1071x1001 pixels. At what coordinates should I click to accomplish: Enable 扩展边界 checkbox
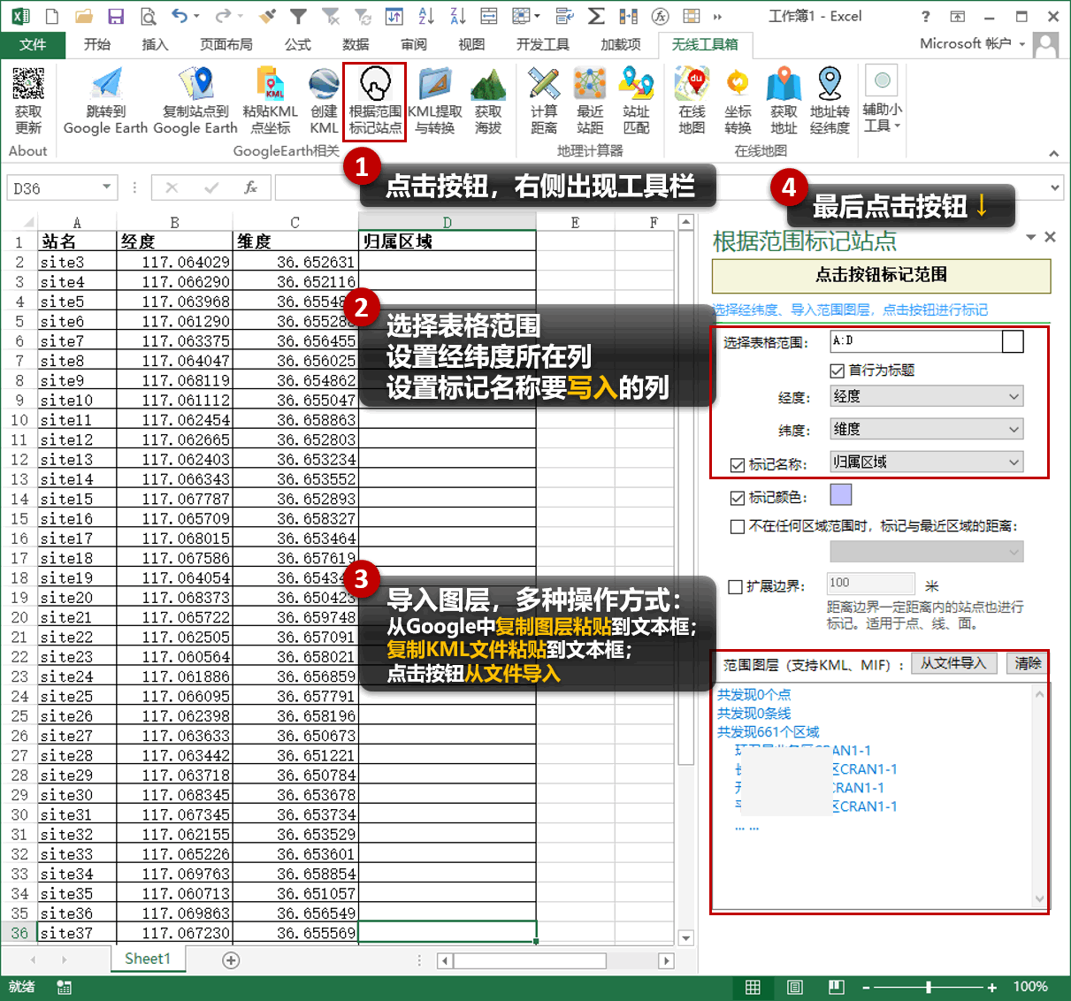(x=735, y=586)
